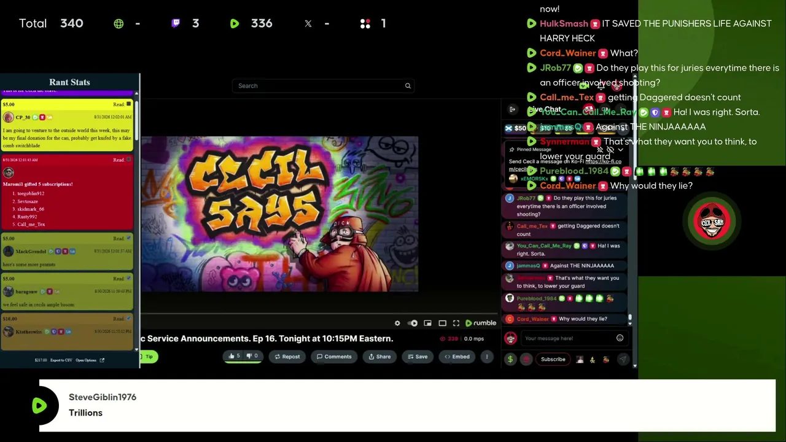This screenshot has height=442, width=786.
Task: Click the pop-out icon in Rant Stats footer
Action: (x=102, y=360)
